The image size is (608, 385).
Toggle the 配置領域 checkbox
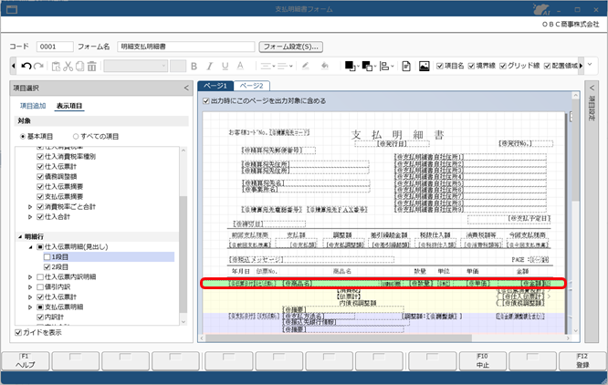pos(547,66)
